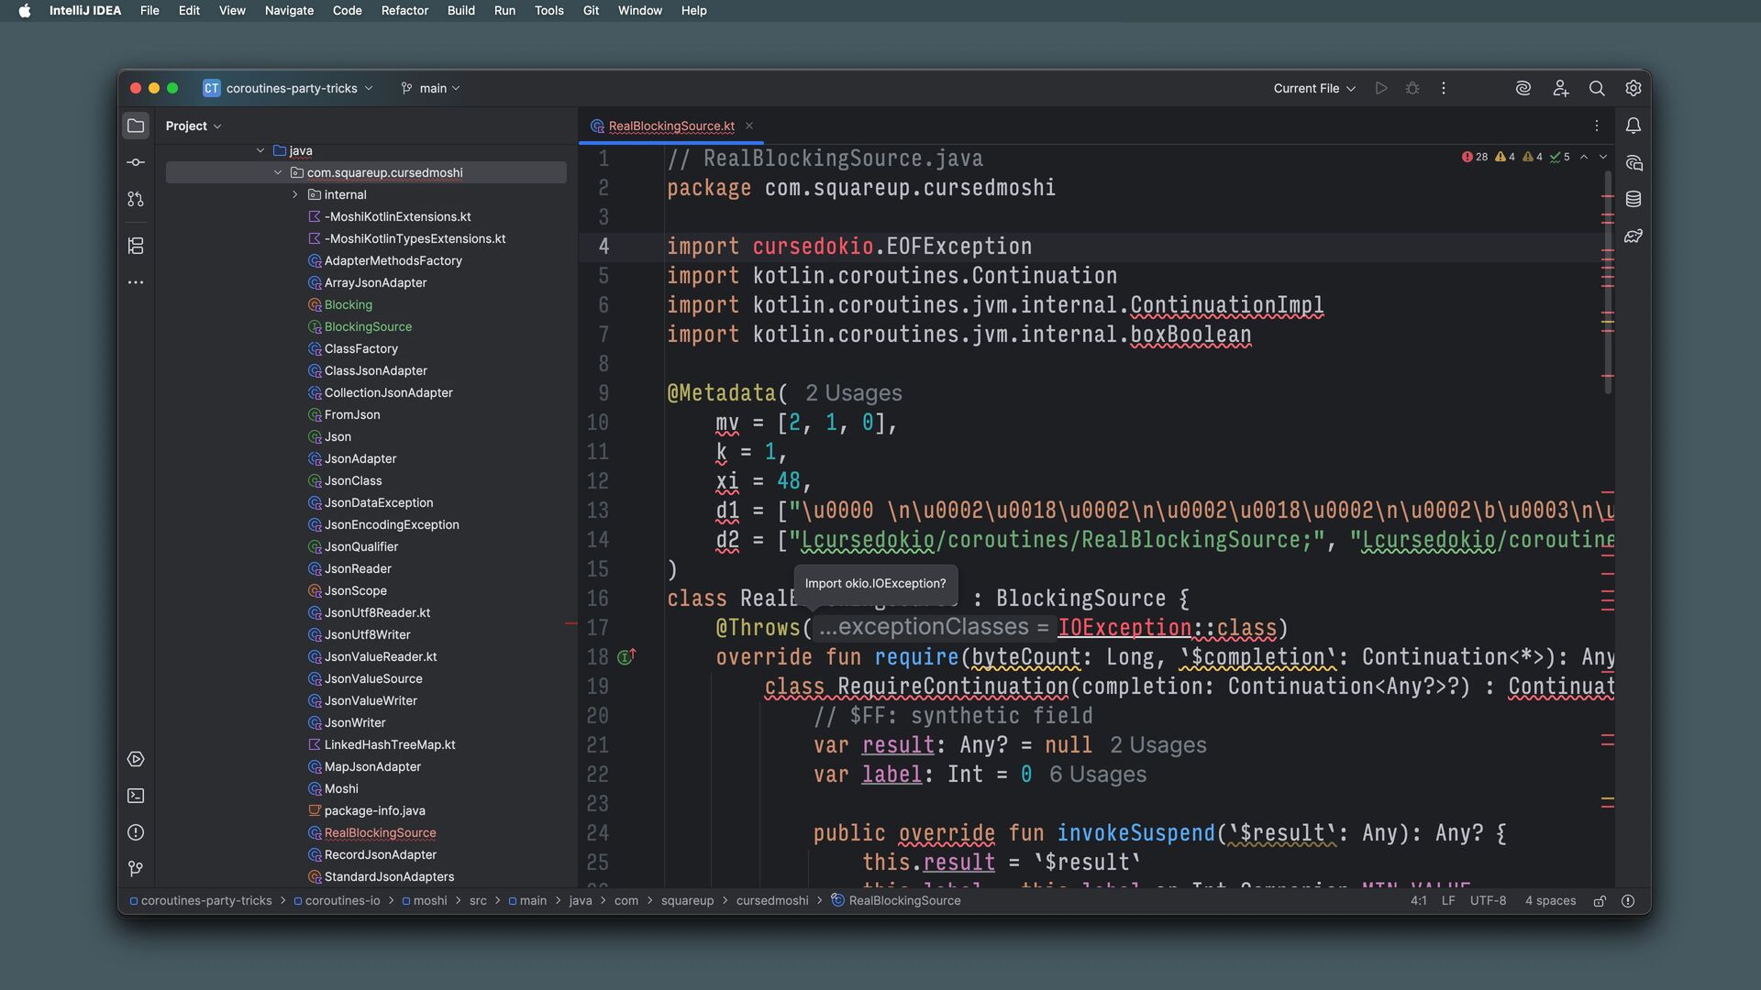This screenshot has width=1761, height=990.
Task: Open the Blocking file in project tree
Action: (349, 304)
